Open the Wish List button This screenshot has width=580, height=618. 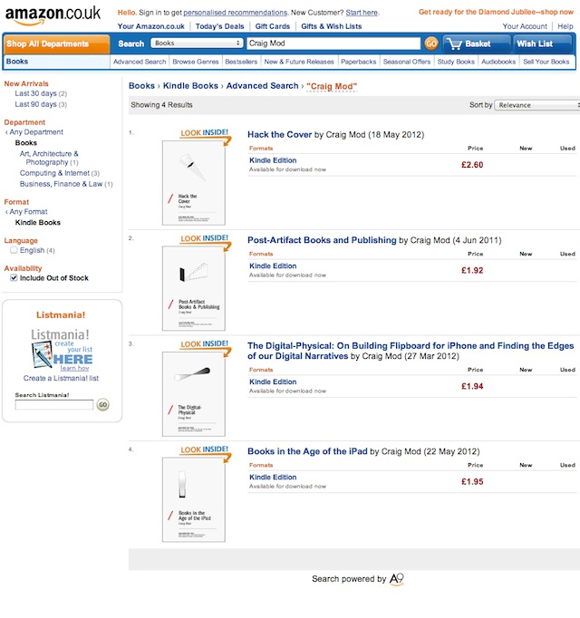[x=543, y=43]
